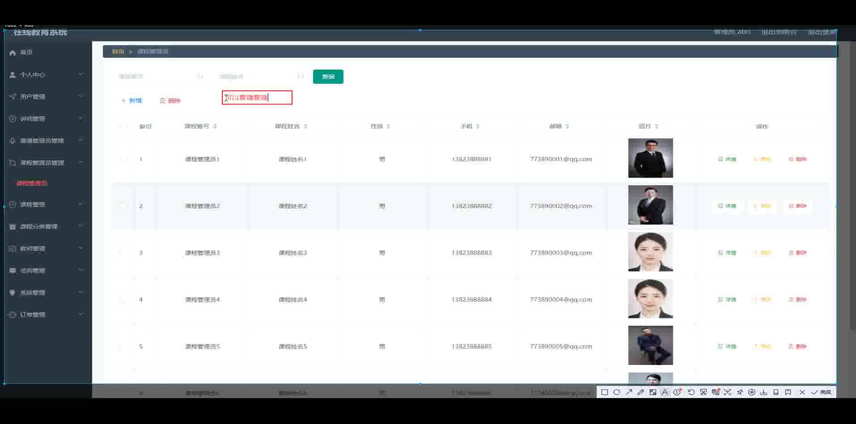
Task: Click the microphone icon for 普通管理员管理
Action: (x=13, y=141)
